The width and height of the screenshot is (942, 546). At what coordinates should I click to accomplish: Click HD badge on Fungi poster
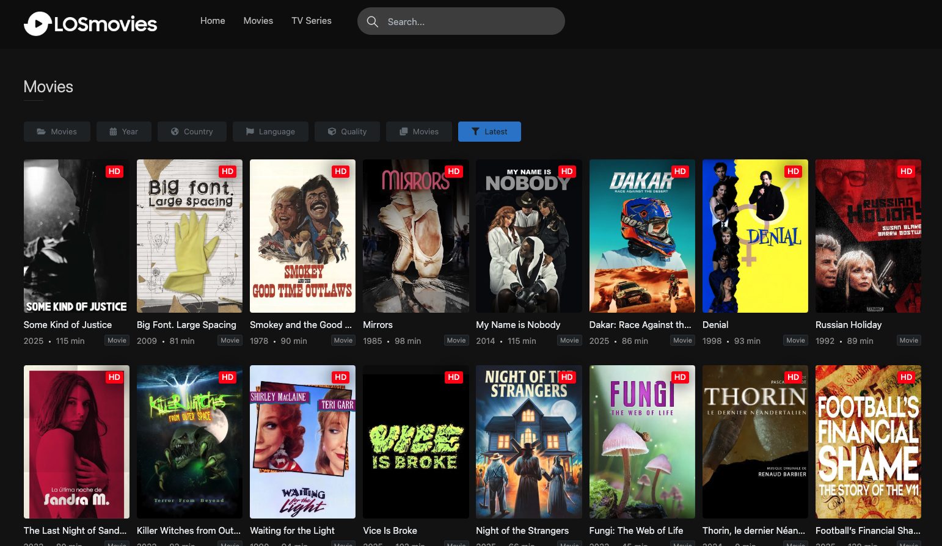click(680, 377)
